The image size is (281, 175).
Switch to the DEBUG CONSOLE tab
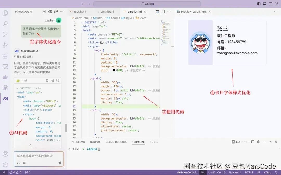tap(116, 142)
